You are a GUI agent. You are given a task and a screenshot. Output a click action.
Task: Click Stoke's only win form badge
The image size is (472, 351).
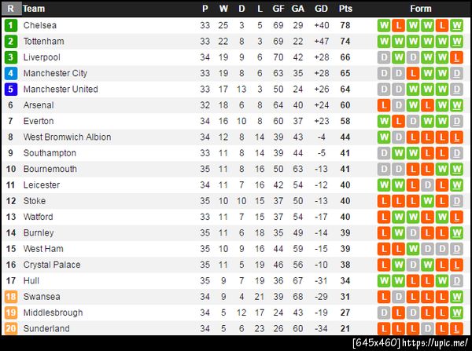427,201
